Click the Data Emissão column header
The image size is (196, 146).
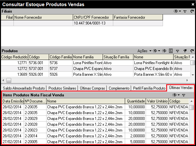click(13, 101)
